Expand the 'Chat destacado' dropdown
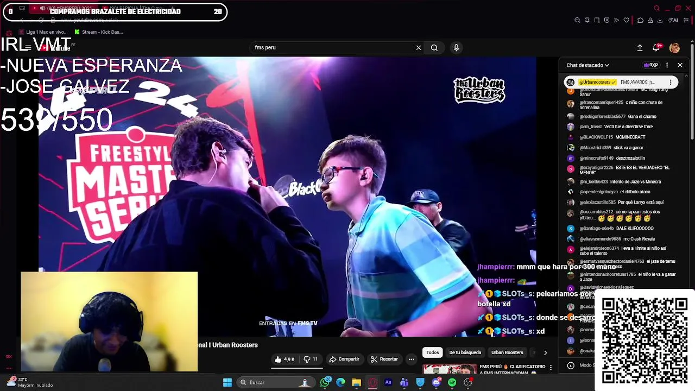Viewport: 695px width, 391px height. [x=587, y=65]
